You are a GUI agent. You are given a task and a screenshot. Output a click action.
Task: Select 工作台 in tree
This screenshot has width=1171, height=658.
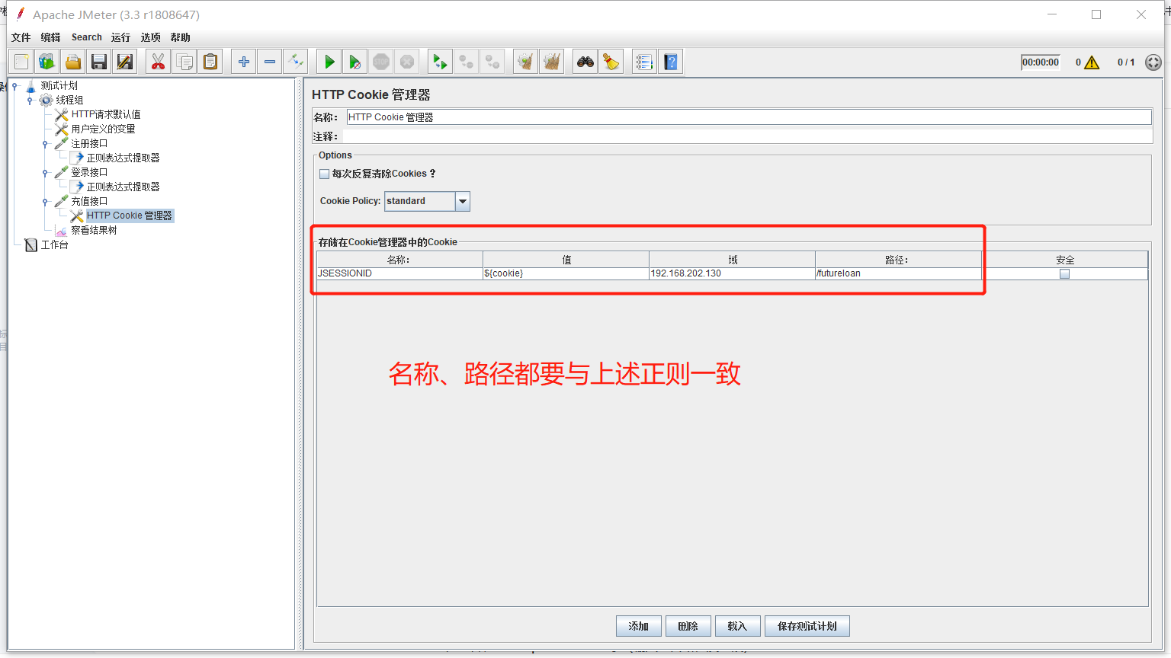pos(54,244)
